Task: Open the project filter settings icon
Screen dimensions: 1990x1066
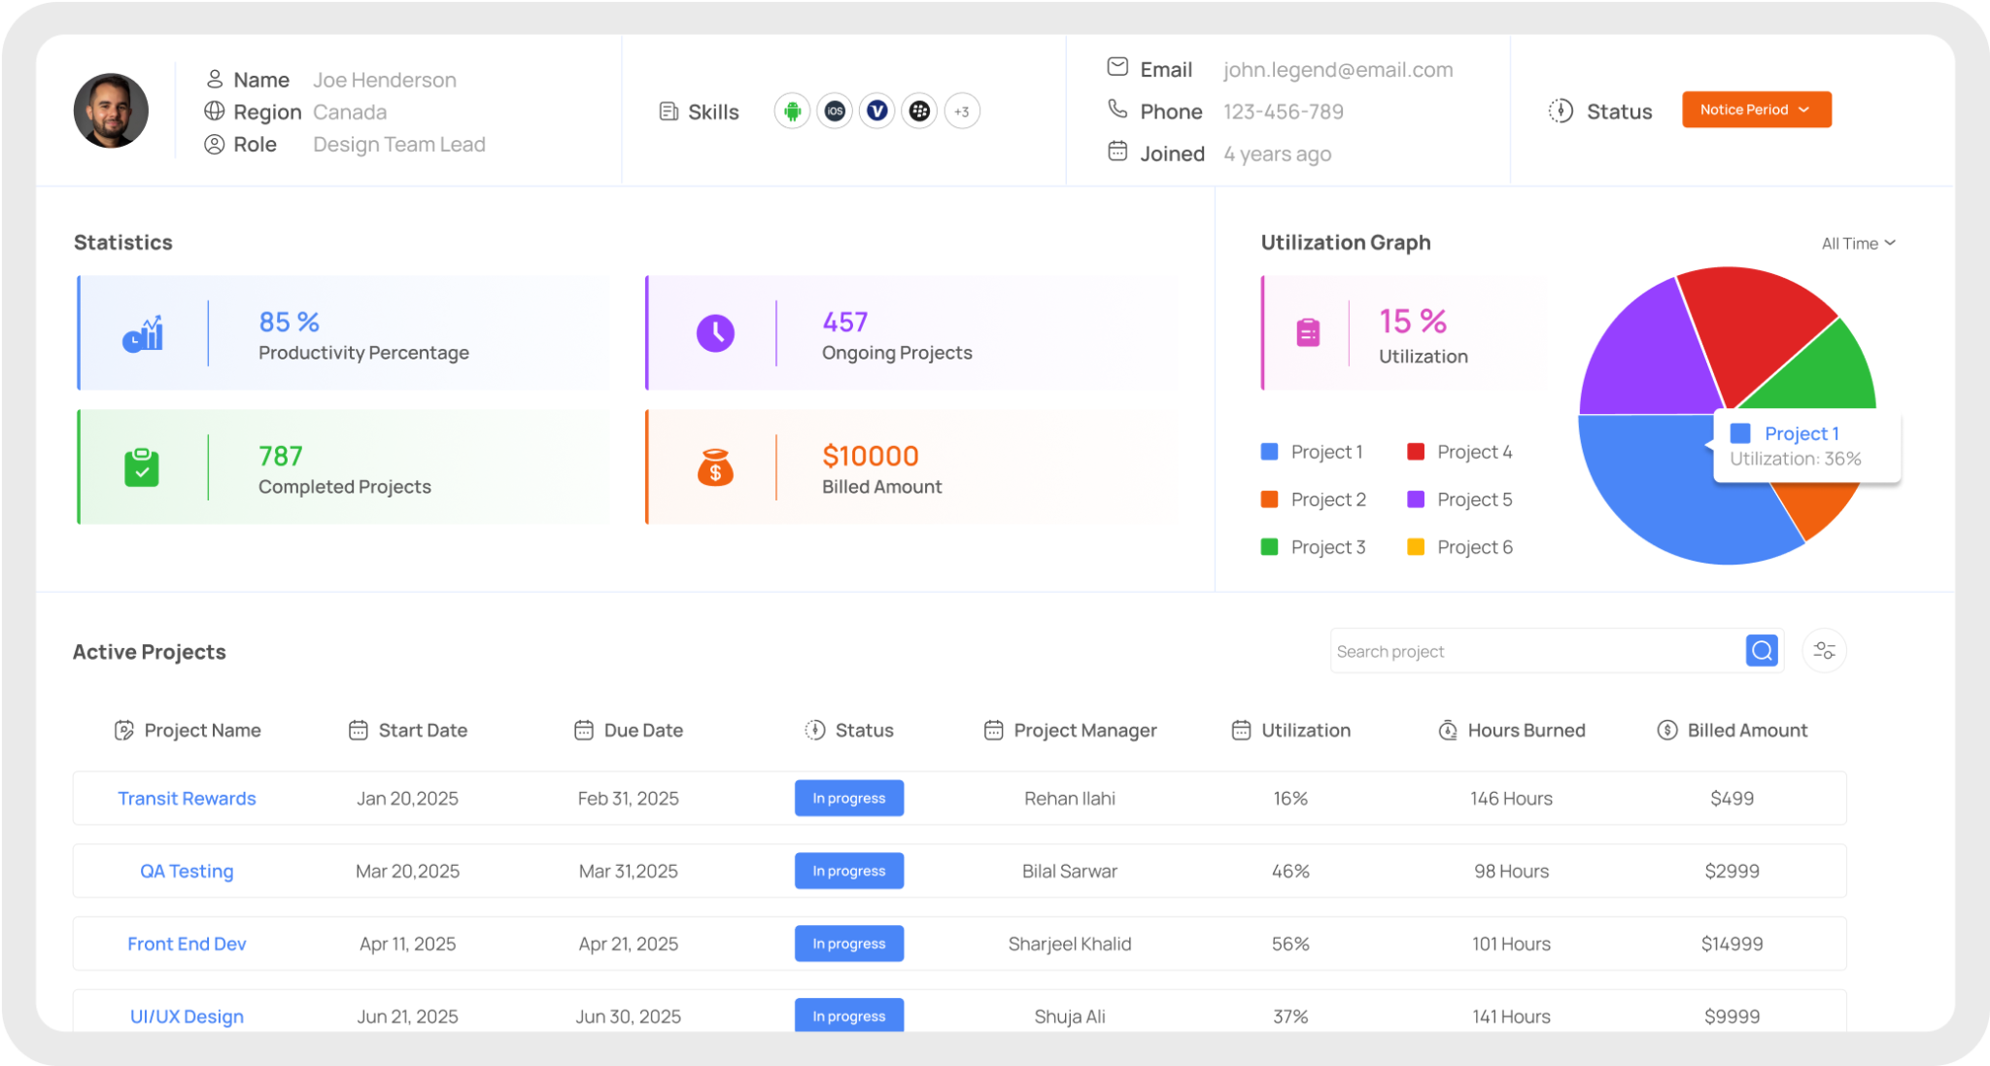Action: point(1824,651)
